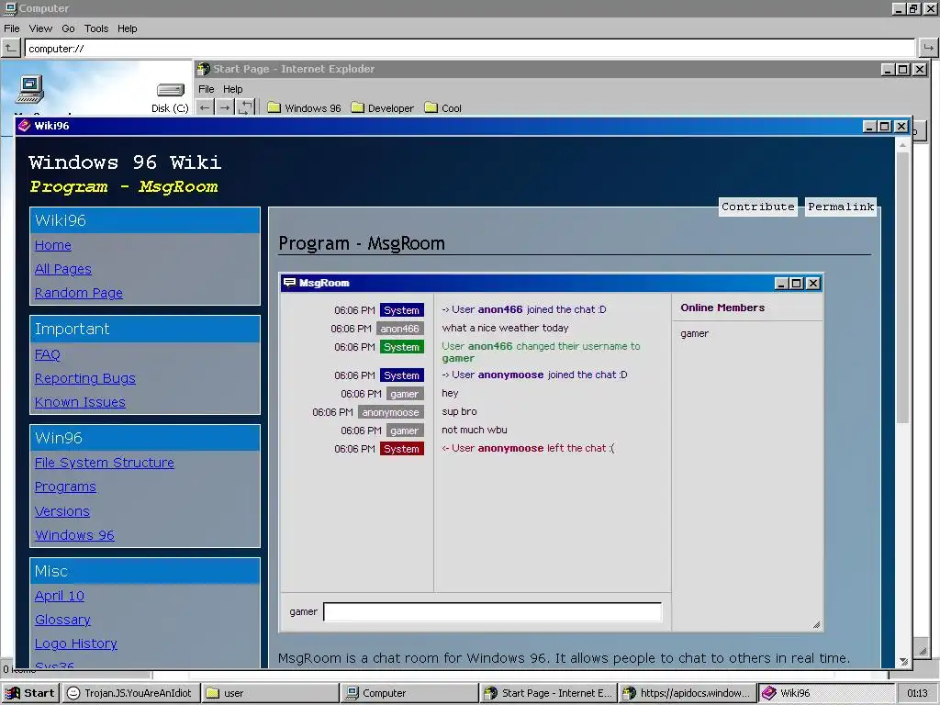Viewport: 940px width, 705px height.
Task: Click the Computer window title icon
Action: point(9,8)
